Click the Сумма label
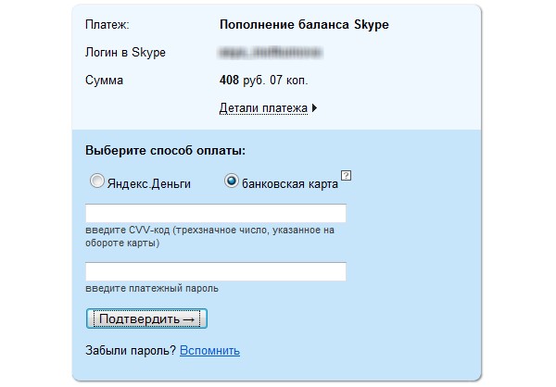Screen dimensions: 556x387 click(x=104, y=81)
